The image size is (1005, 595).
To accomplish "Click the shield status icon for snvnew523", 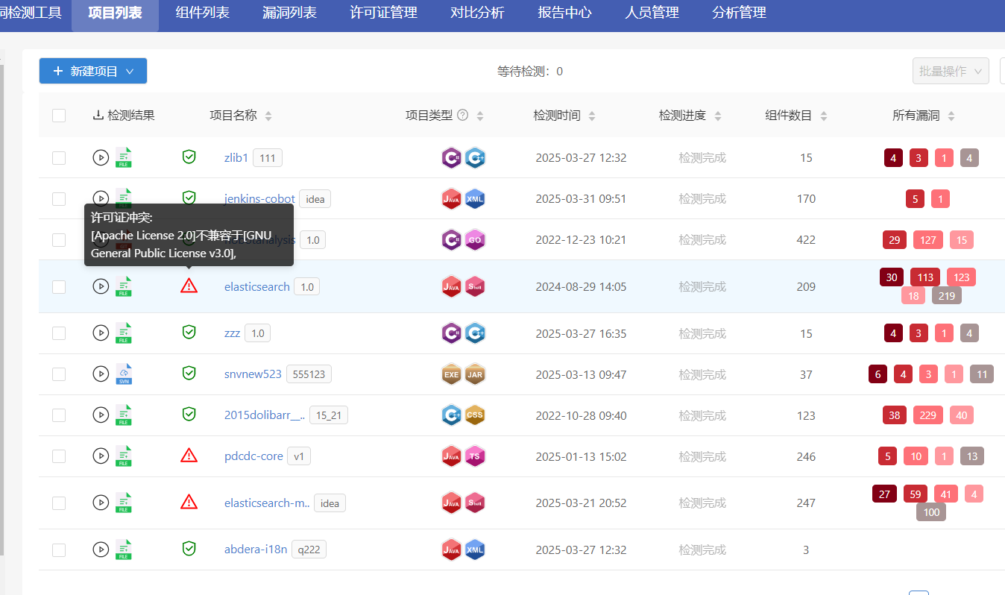I will 189,373.
